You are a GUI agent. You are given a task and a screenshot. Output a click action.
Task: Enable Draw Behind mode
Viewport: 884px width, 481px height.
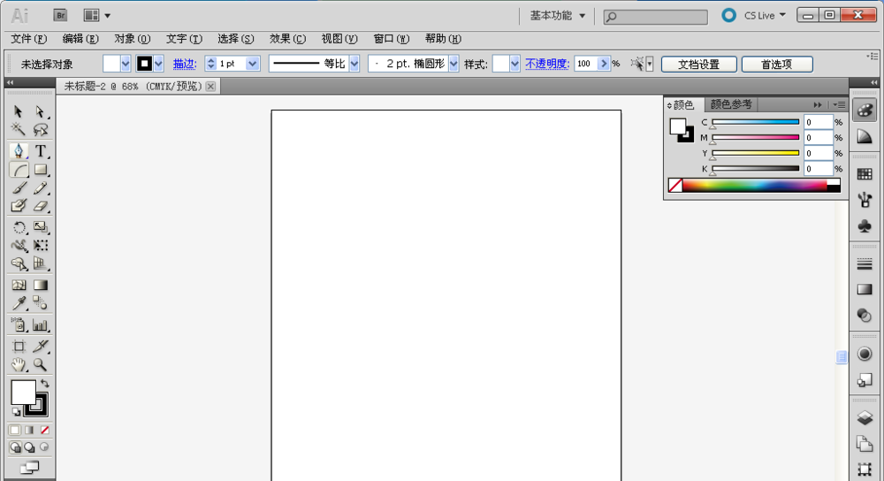29,447
